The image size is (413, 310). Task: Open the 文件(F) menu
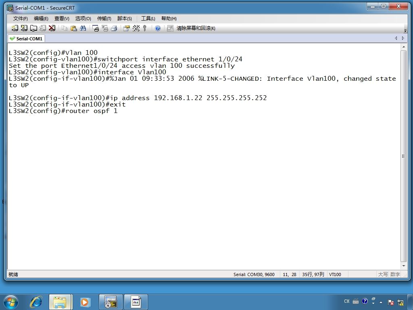(20, 19)
